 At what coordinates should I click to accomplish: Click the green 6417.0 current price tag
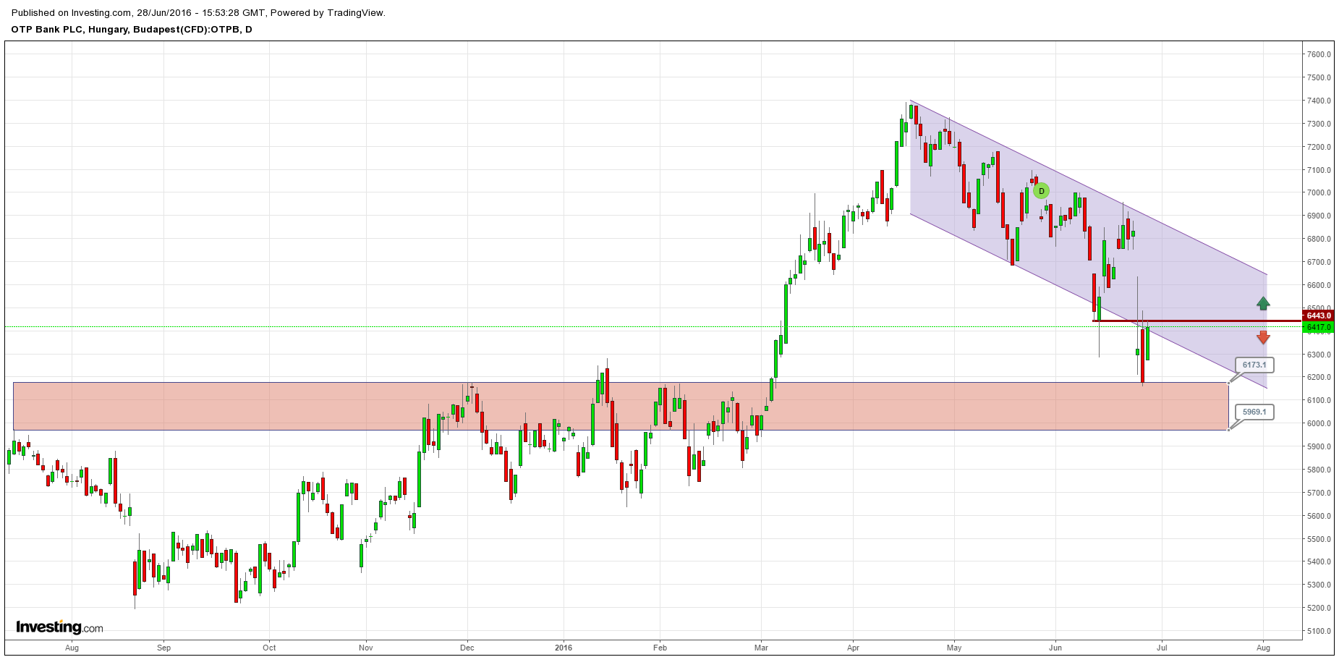[x=1318, y=328]
